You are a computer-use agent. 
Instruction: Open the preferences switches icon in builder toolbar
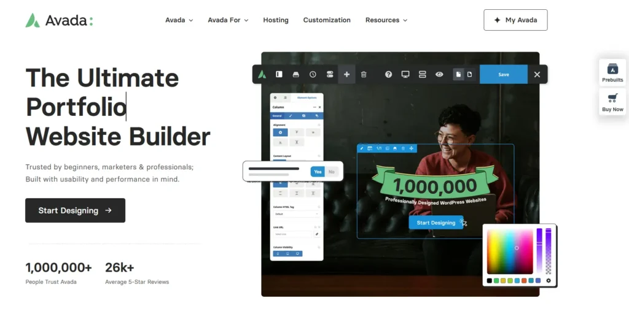coord(330,74)
